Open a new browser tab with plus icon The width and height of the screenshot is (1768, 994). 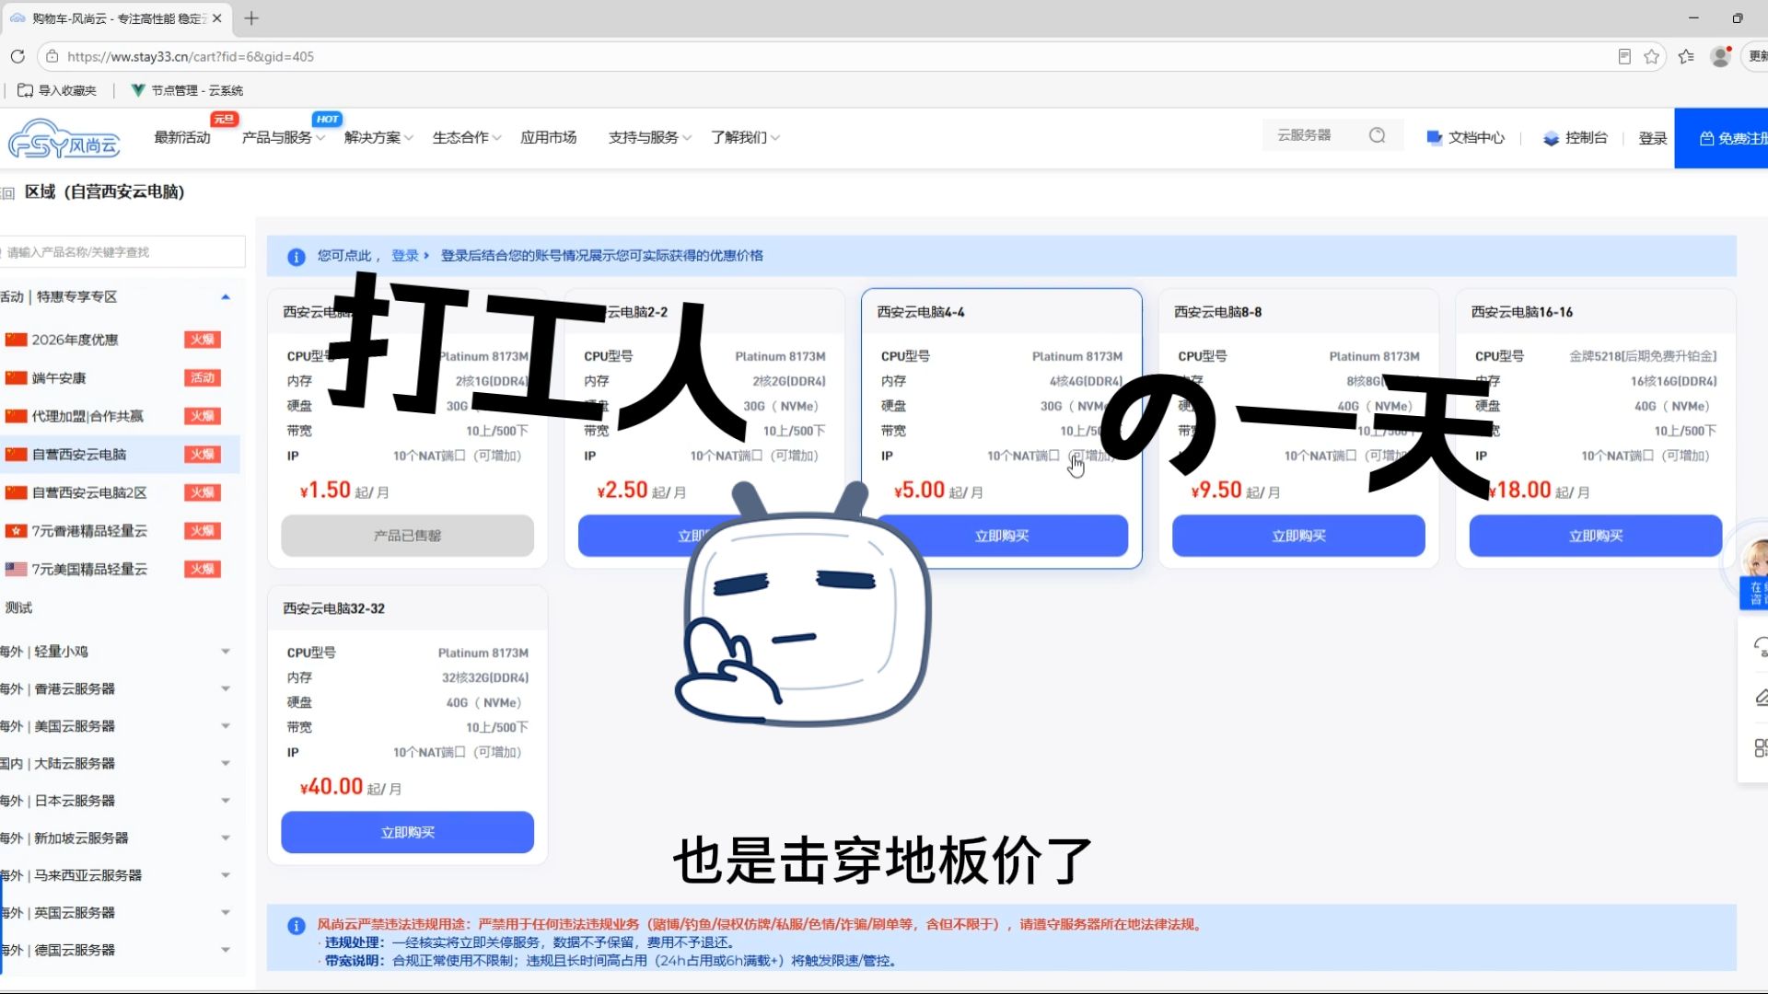251,18
